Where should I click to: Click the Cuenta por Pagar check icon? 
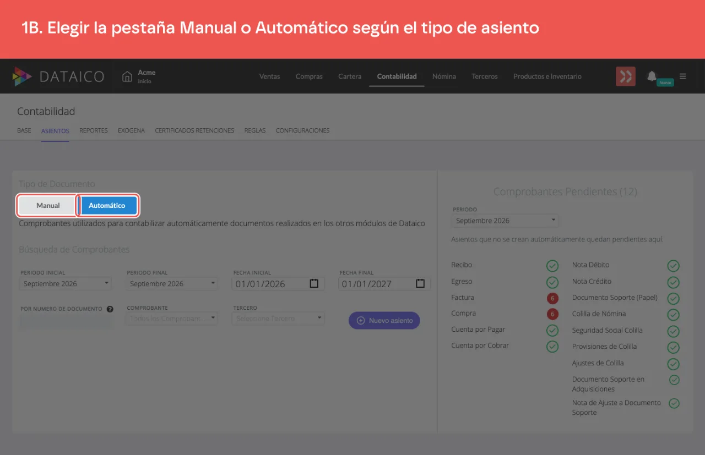click(x=552, y=331)
